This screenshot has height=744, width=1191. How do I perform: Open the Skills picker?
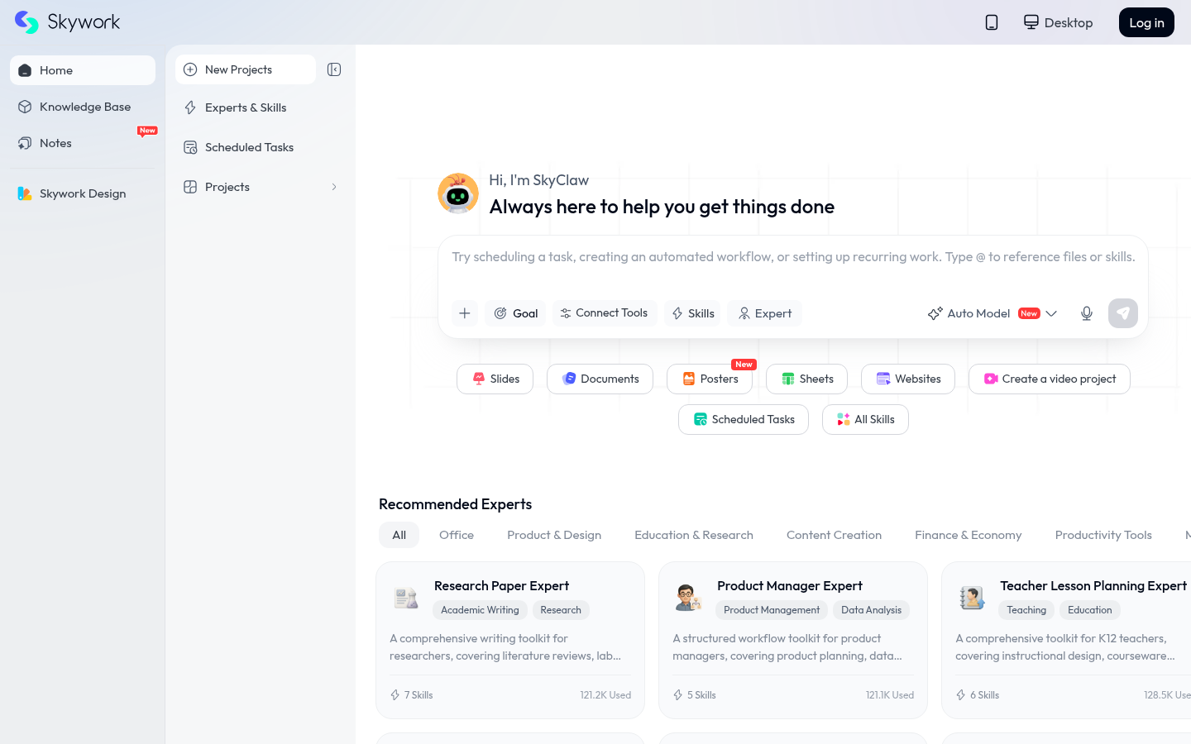click(692, 313)
